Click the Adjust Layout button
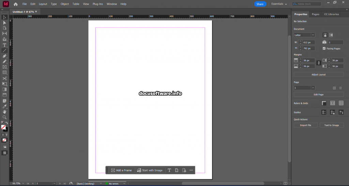Screen dimensions: 349x186 319,75
